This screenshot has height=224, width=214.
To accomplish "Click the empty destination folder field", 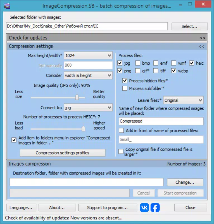I will click(86, 182).
